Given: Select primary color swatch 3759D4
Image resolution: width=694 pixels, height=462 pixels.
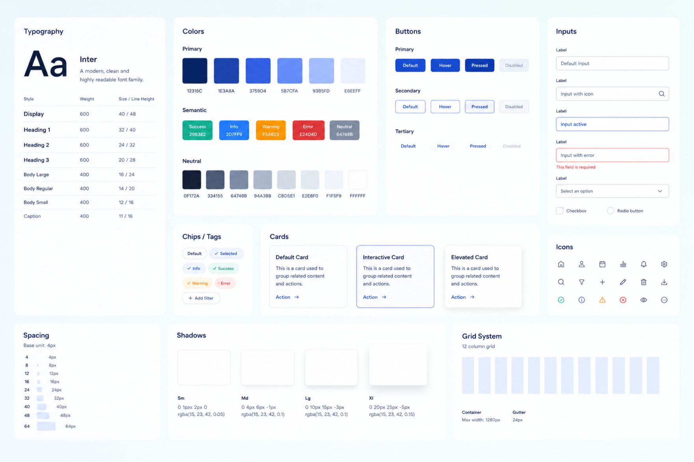Looking at the screenshot, I should coord(258,71).
